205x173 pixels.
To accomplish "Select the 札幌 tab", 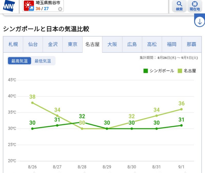I will click(13, 44).
